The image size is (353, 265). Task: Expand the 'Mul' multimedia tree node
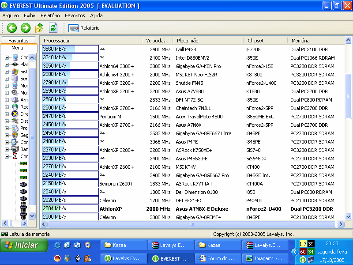7,93
